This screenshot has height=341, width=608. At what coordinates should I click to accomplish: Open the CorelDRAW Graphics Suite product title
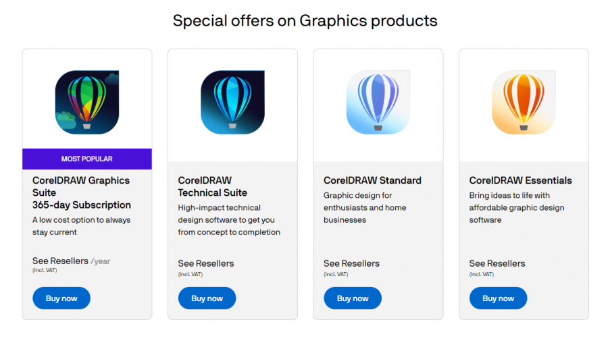[x=81, y=192]
